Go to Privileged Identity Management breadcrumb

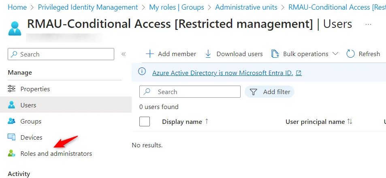pos(88,7)
